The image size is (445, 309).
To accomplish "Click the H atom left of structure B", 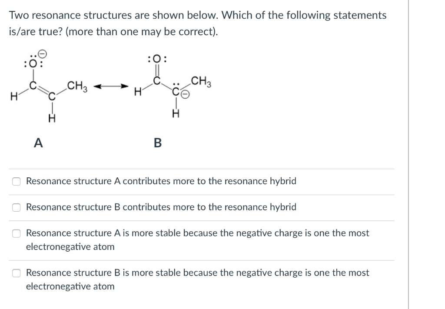I will pos(138,91).
